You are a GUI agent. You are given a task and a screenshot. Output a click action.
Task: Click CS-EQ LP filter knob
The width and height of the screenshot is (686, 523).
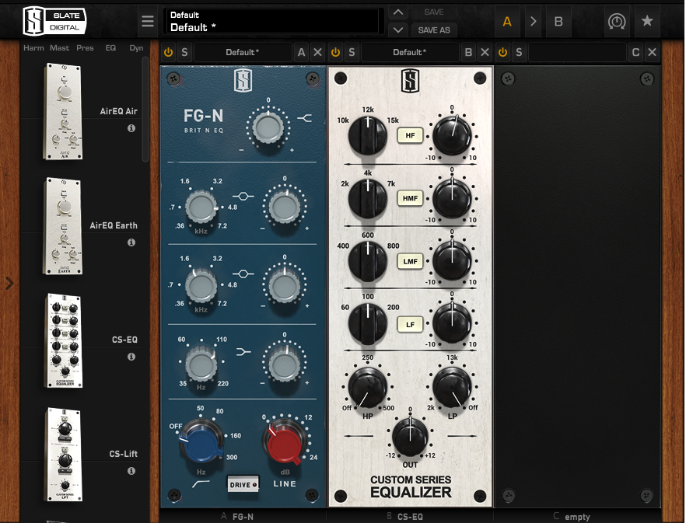click(x=453, y=388)
